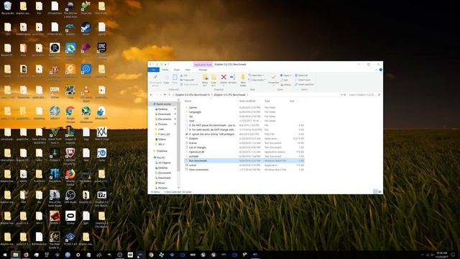Screen dimensions: 460x259
Task: Expand the Open dropdown in ribbon
Action: [x=286, y=76]
